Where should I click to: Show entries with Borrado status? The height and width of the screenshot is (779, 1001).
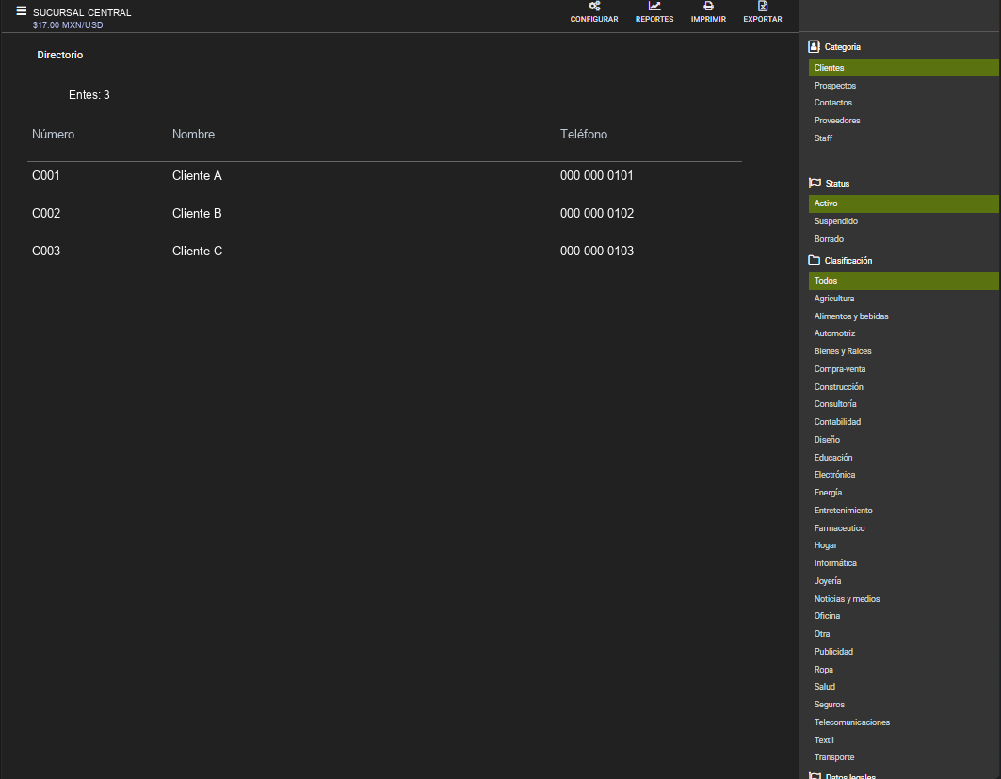tap(829, 239)
